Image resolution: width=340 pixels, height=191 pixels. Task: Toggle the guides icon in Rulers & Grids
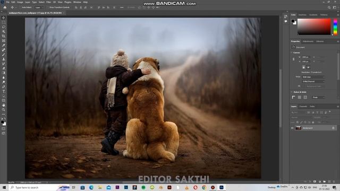305,98
